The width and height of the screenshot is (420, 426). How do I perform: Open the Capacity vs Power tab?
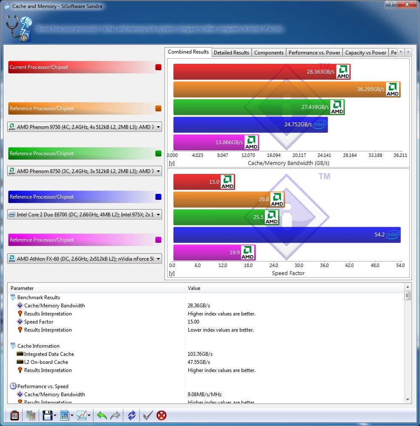[366, 53]
